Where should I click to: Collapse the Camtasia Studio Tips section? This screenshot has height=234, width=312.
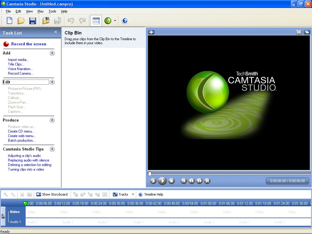click(x=52, y=149)
